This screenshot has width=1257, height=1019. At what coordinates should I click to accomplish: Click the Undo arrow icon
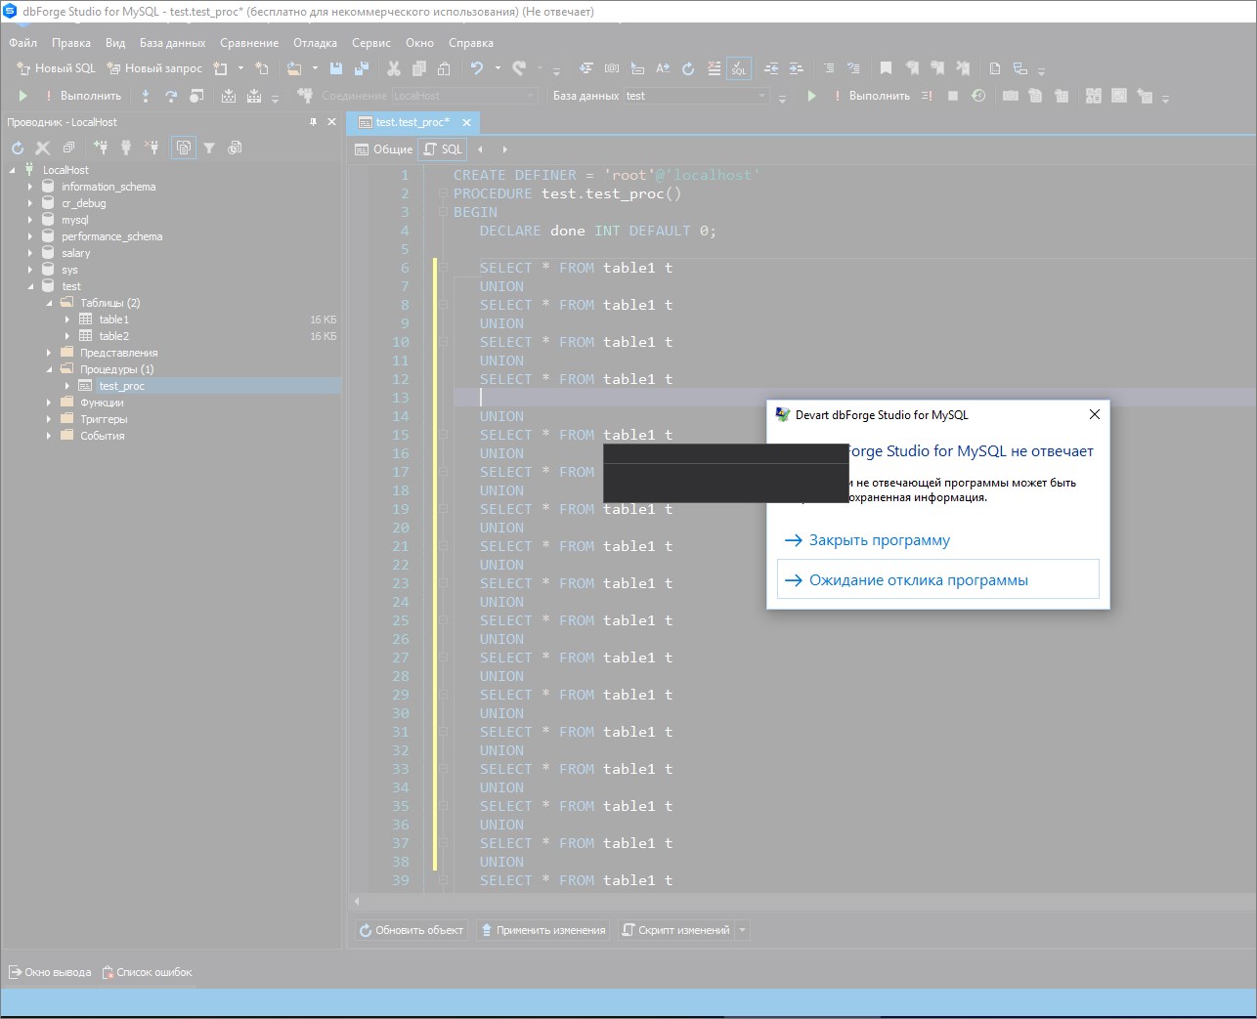tap(477, 68)
